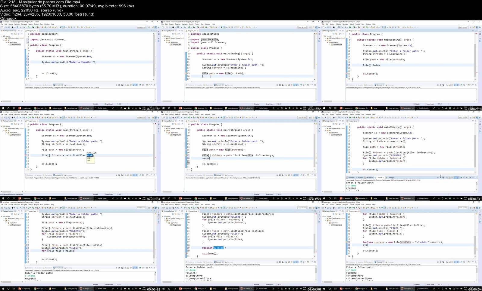Open the Refactor menu in the 00:02:18 frame
The height and width of the screenshot is (291, 482).
338,24
